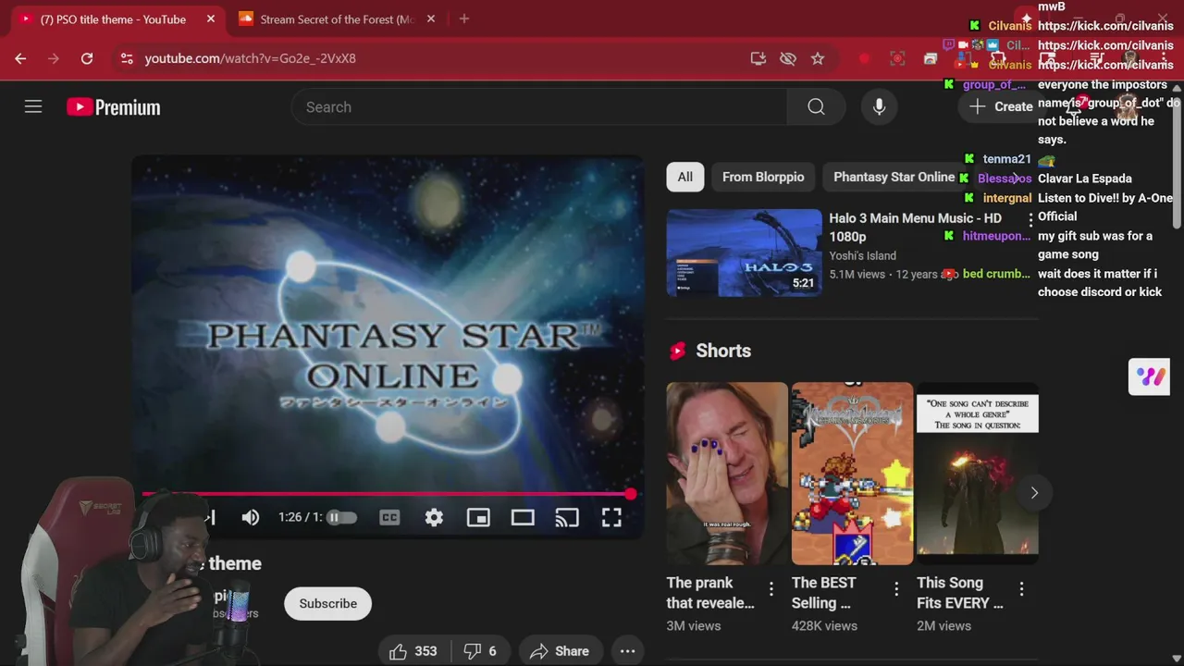Toggle autoplay switch in player
The image size is (1184, 666).
pyautogui.click(x=341, y=518)
